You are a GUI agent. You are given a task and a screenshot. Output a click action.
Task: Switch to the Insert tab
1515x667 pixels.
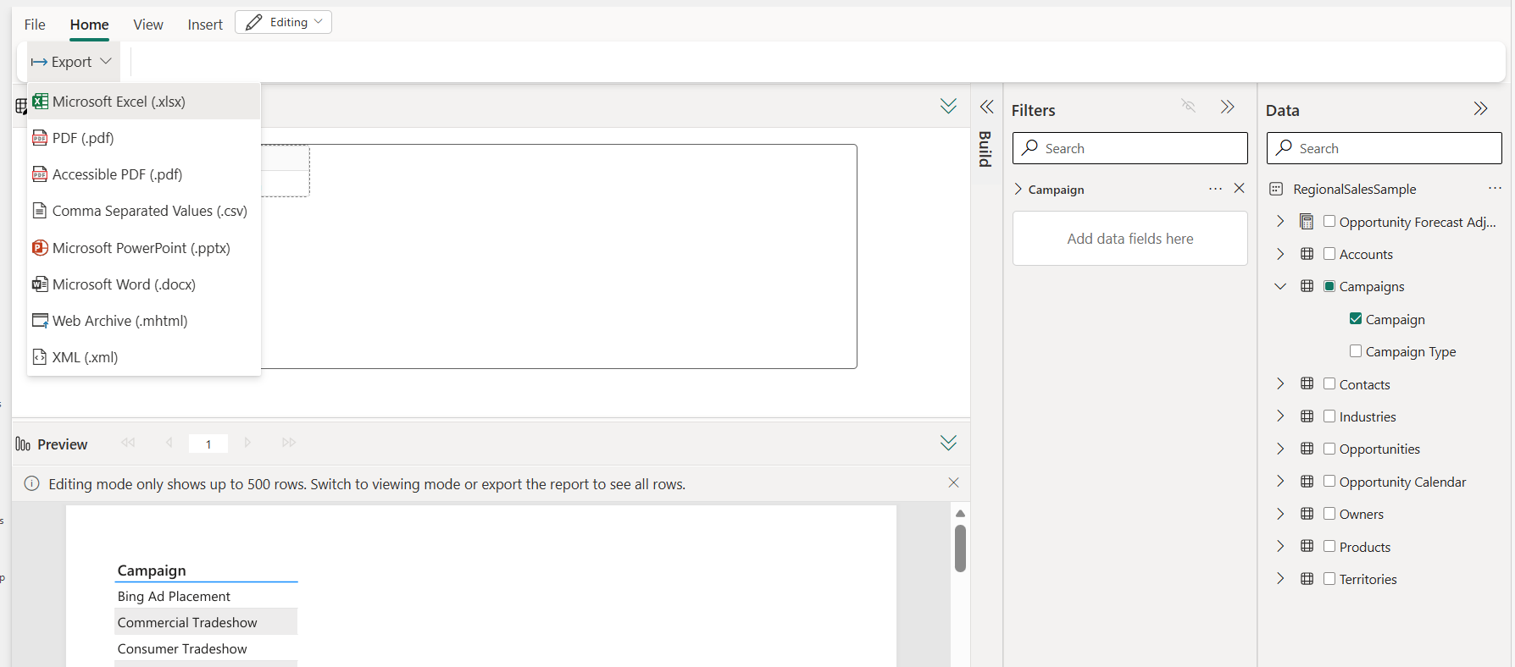click(205, 25)
